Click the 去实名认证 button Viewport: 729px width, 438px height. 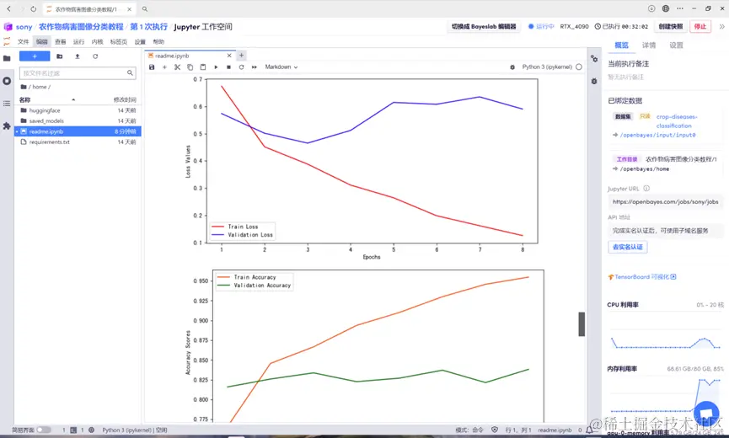(627, 247)
